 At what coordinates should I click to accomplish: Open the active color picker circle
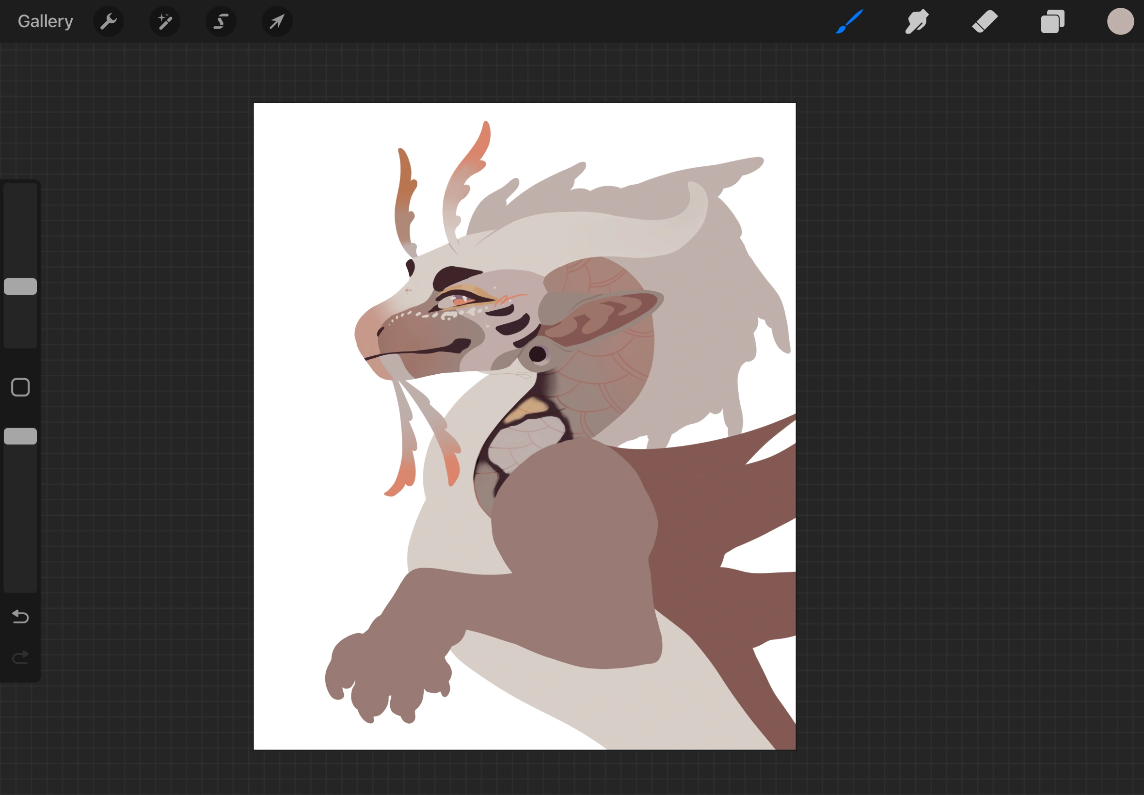point(1120,21)
